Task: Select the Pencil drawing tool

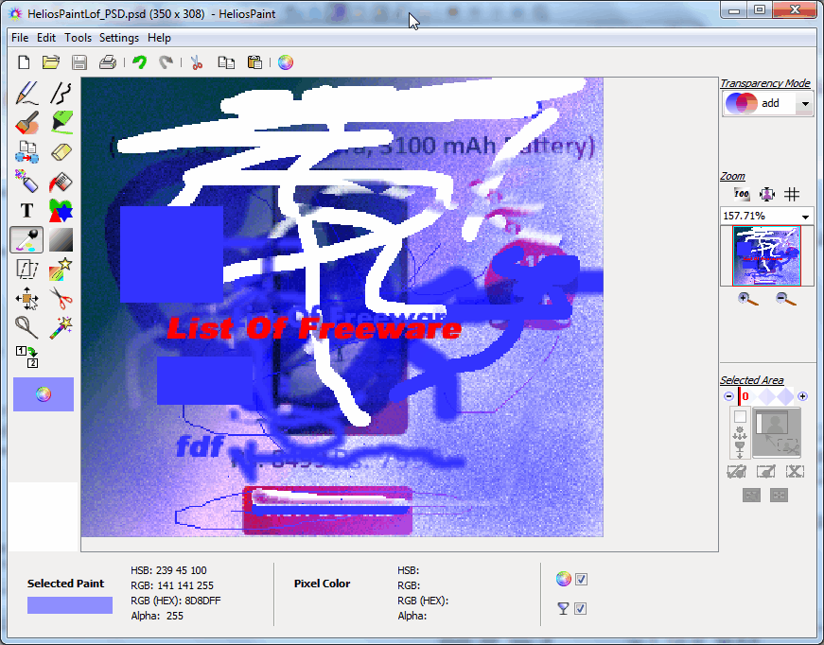Action: 26,93
